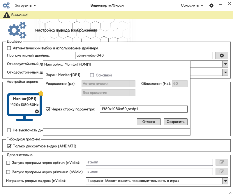Open proprietary driver gear settings button
Screen dimensions: 233x196
pos(222,56)
